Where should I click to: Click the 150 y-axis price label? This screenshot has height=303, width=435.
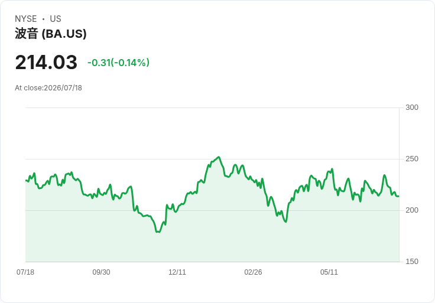tap(412, 262)
